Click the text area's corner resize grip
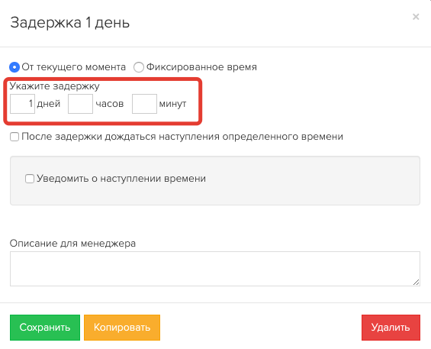 point(417,282)
